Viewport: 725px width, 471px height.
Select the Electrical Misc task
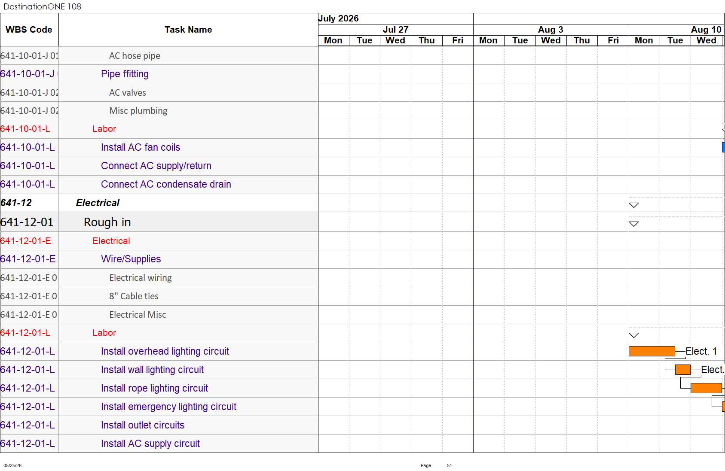[x=138, y=315]
